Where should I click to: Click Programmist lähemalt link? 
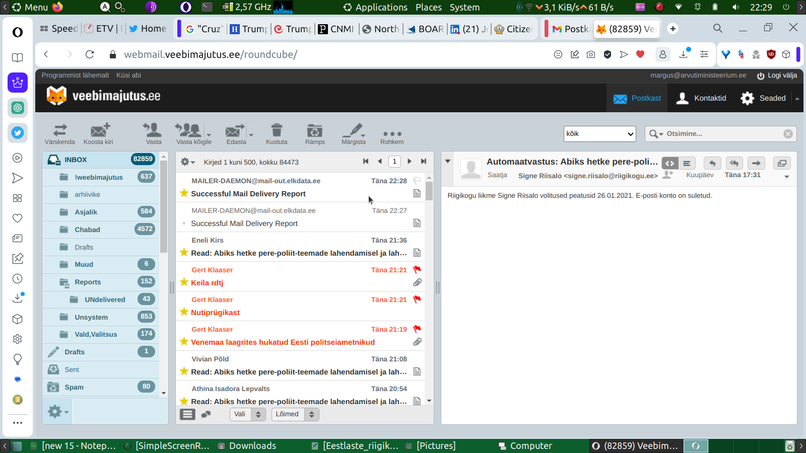pos(75,75)
